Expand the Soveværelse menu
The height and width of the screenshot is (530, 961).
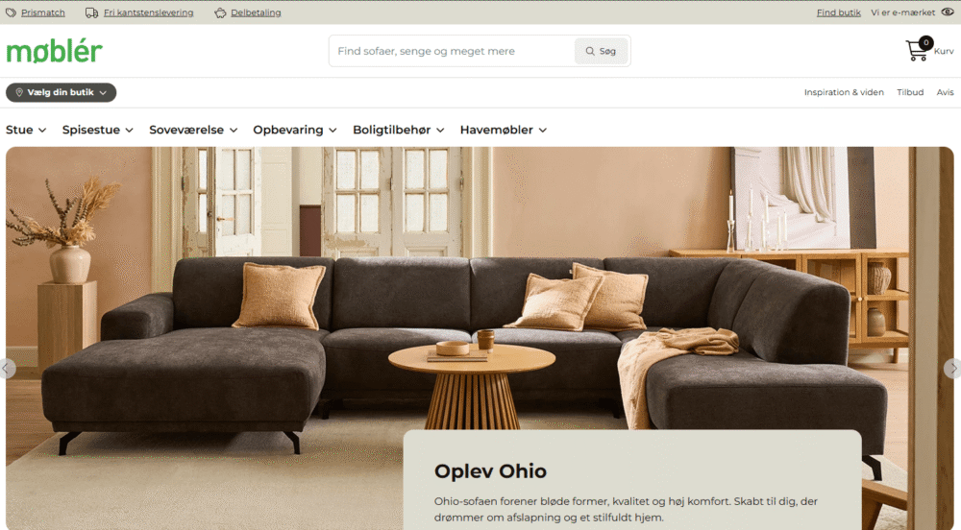[x=193, y=130]
